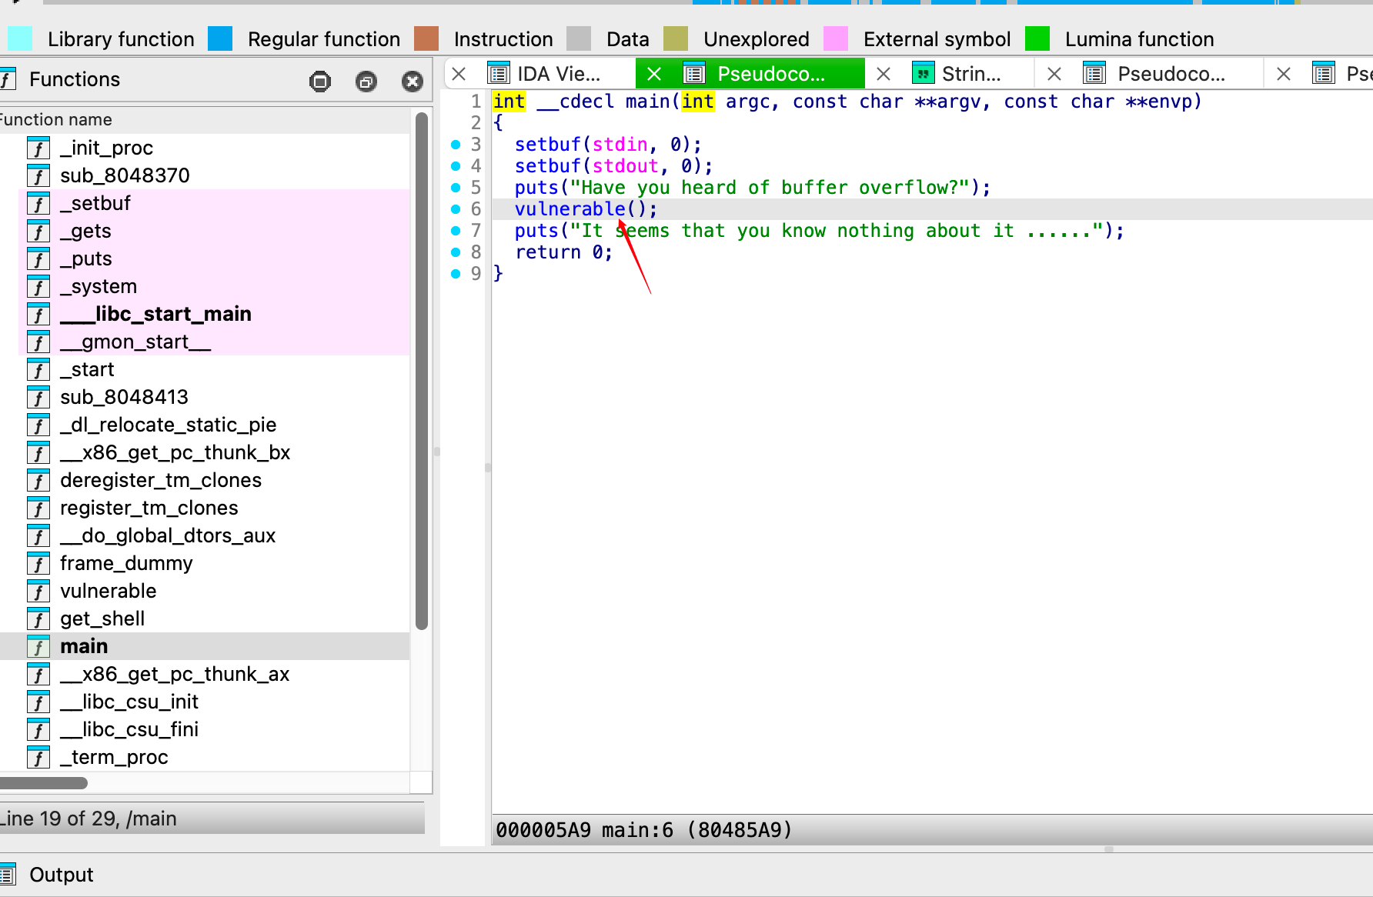The width and height of the screenshot is (1373, 897).
Task: Click the Function name column header
Action: [204, 119]
